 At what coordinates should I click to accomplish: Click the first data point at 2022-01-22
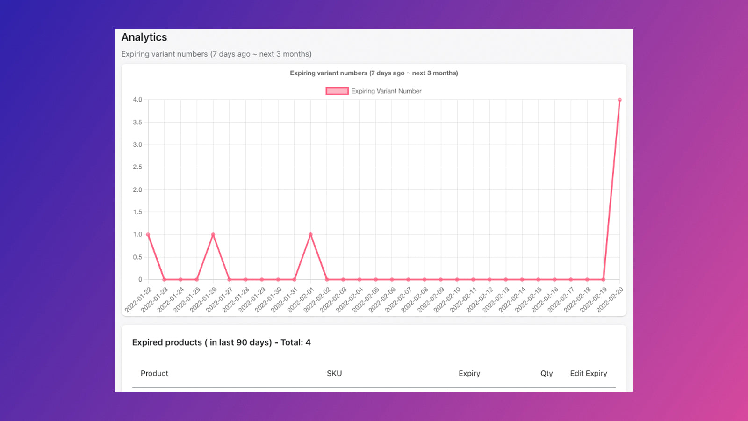(148, 234)
